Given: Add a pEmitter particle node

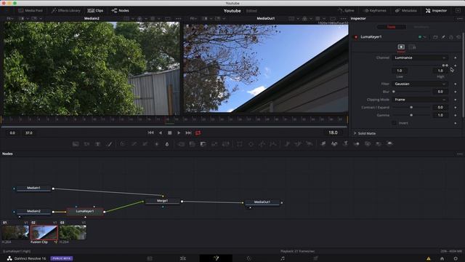Looking at the screenshot, I should [287, 144].
